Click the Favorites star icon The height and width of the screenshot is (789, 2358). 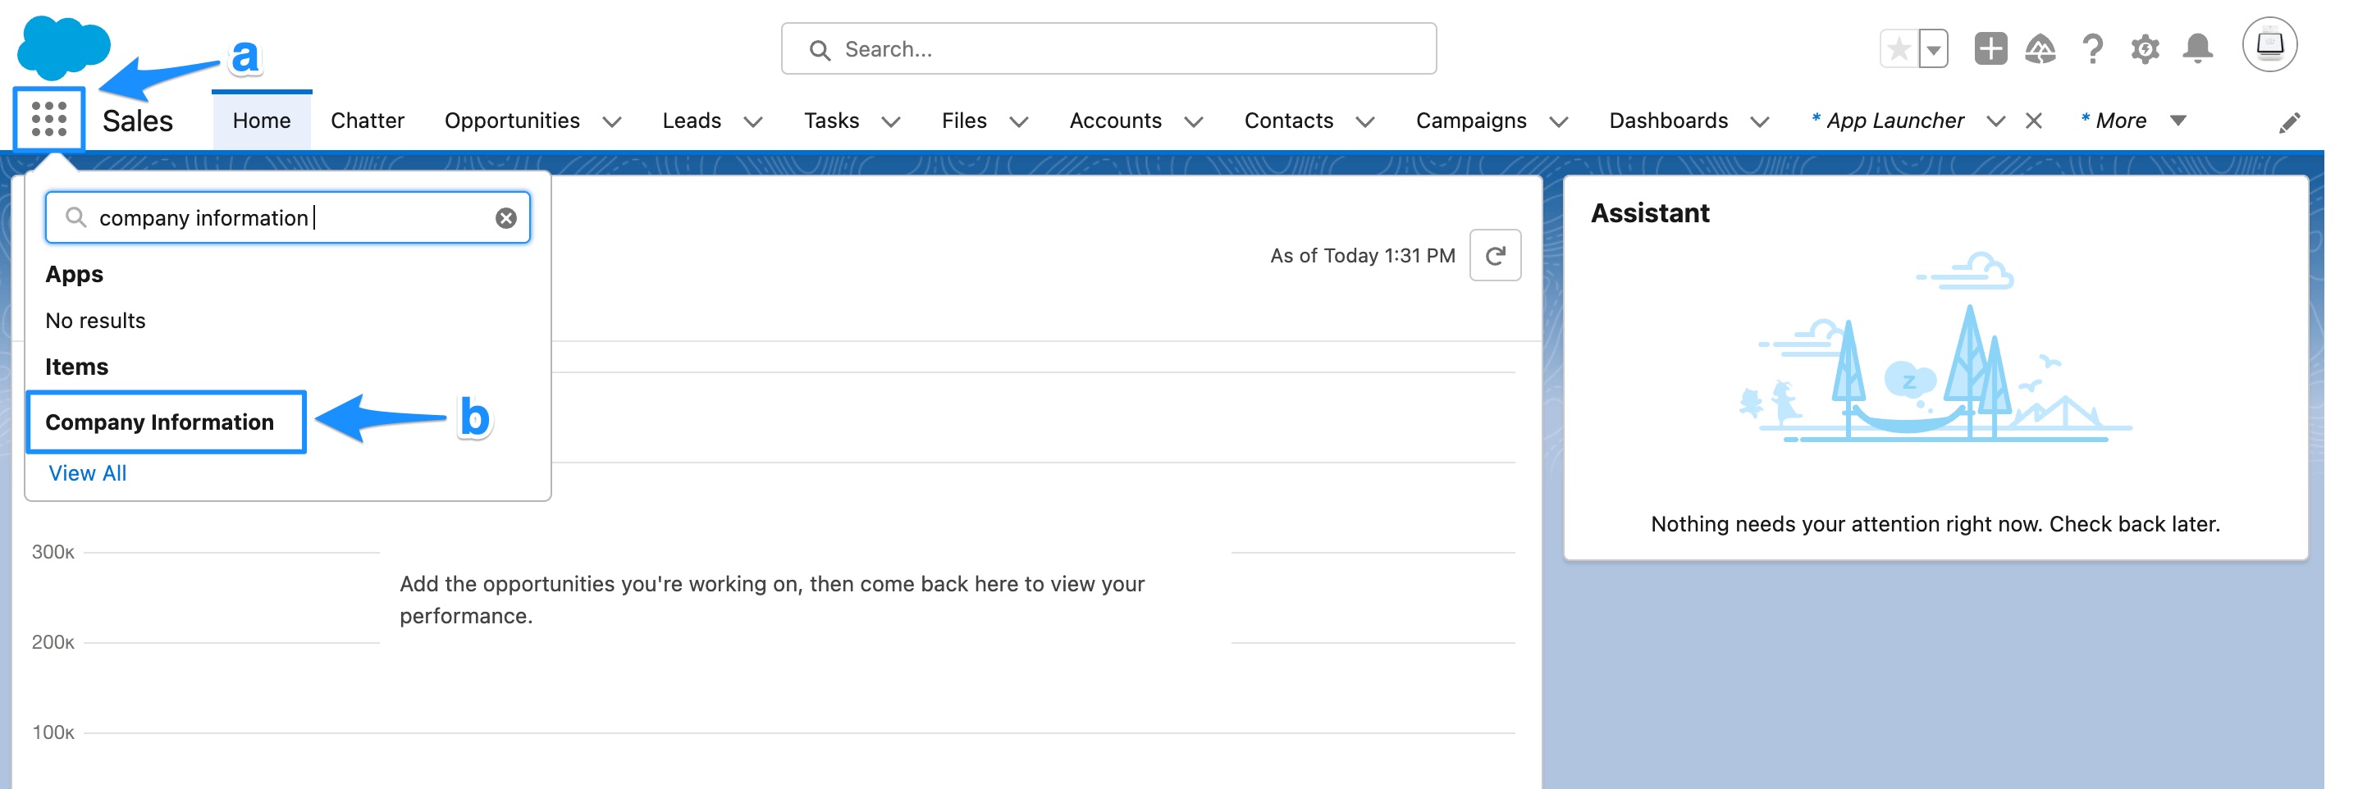click(x=1899, y=48)
